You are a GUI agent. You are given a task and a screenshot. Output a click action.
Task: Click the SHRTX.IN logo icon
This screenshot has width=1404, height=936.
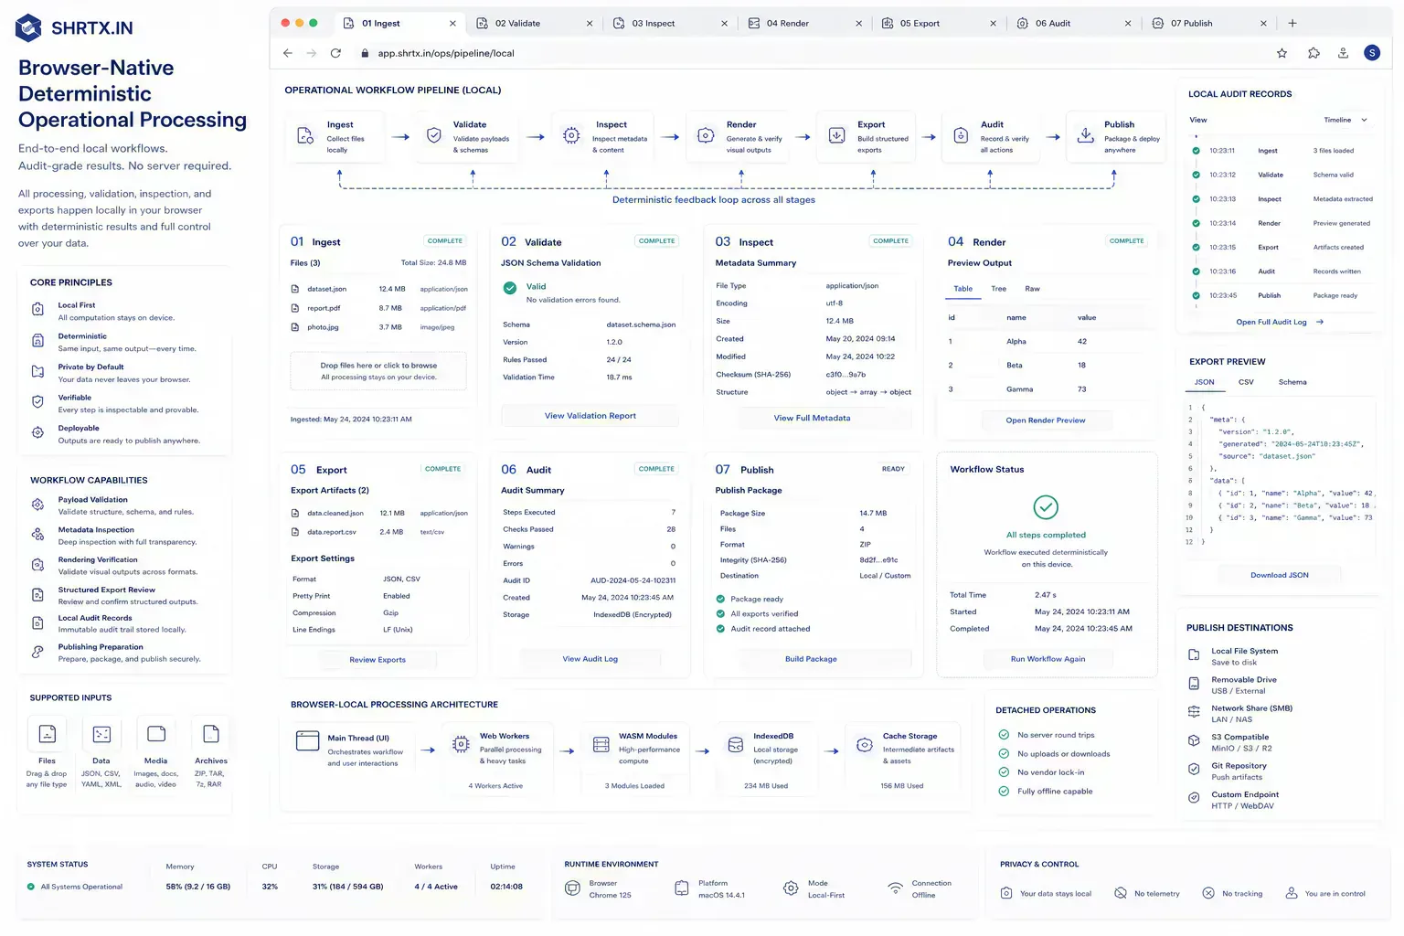coord(28,27)
